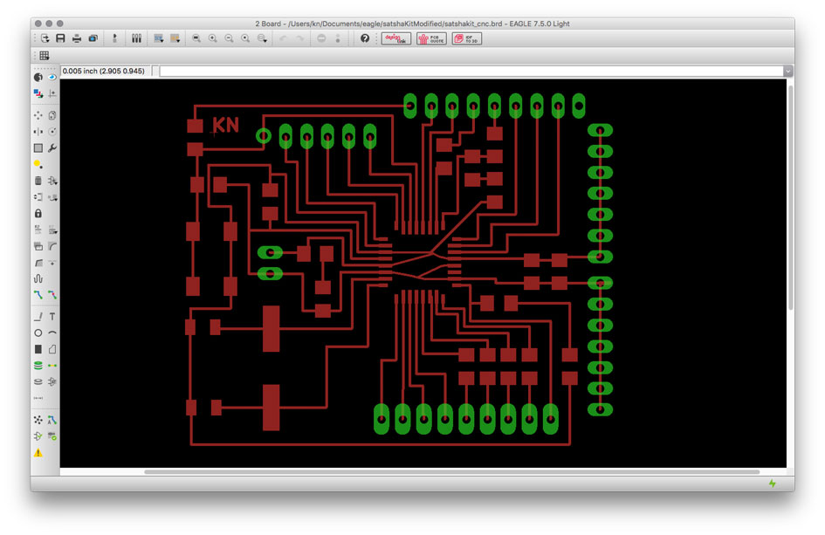Select the Name tool
The height and width of the screenshot is (535, 825).
(x=38, y=230)
